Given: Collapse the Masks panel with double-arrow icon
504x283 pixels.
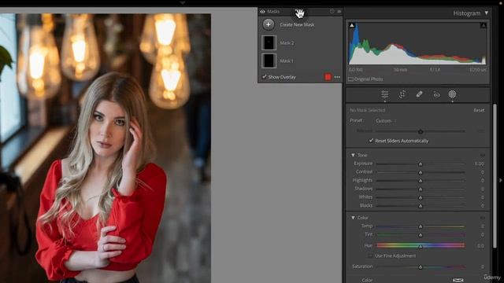Looking at the screenshot, I should [x=339, y=11].
